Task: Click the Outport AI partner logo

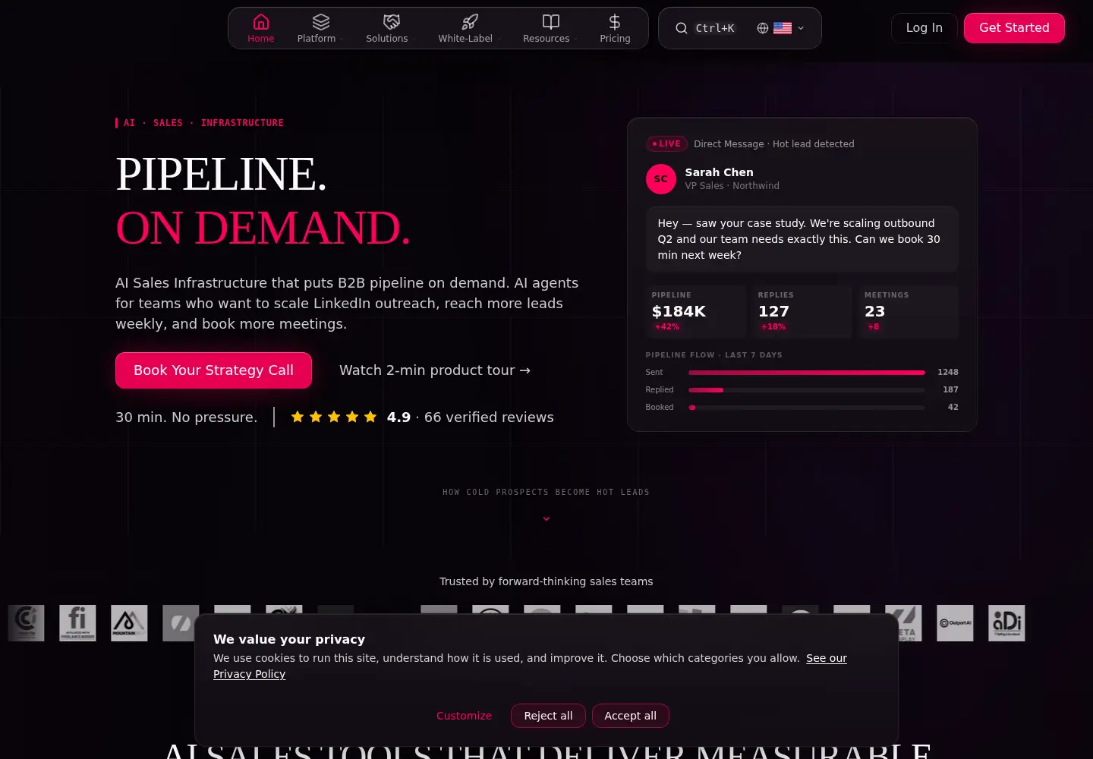Action: point(955,623)
